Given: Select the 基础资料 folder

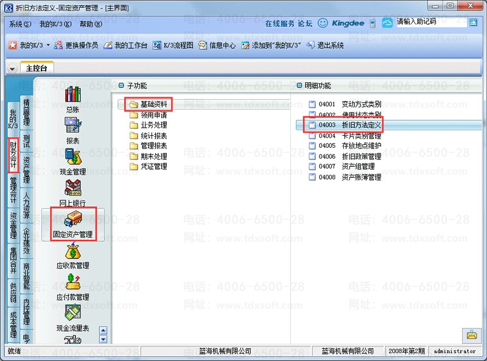Looking at the screenshot, I should tap(150, 104).
